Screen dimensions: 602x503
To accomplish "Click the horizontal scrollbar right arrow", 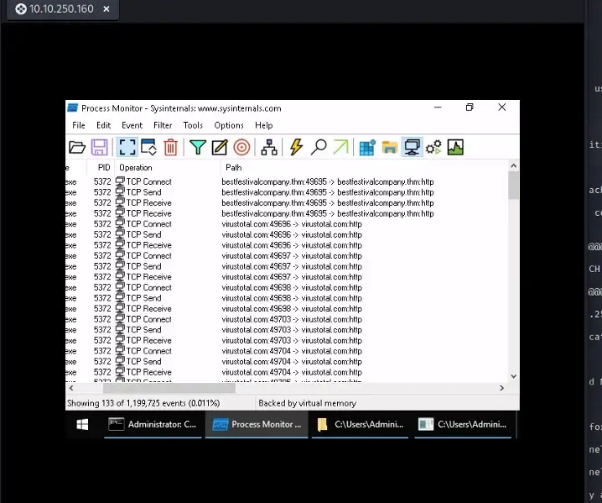I will pos(501,388).
